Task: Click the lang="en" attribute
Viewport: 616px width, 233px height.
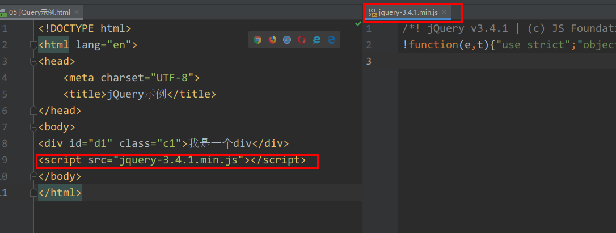Action: coord(103,45)
